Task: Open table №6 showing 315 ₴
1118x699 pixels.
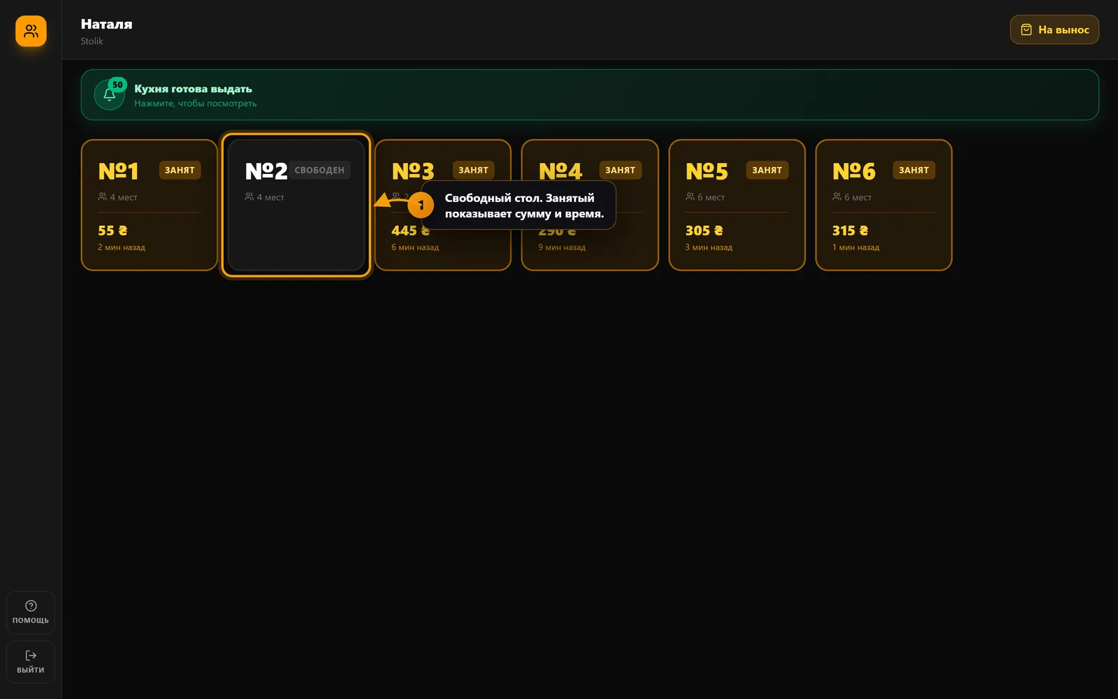Action: click(x=884, y=205)
